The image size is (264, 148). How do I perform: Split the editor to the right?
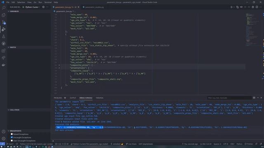click(257, 7)
